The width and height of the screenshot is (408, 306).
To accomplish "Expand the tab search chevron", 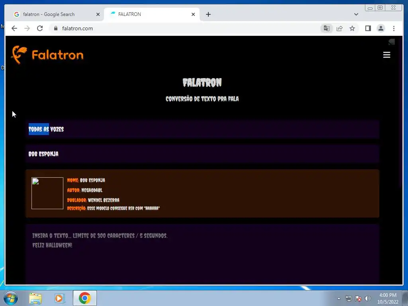I will coord(356,14).
